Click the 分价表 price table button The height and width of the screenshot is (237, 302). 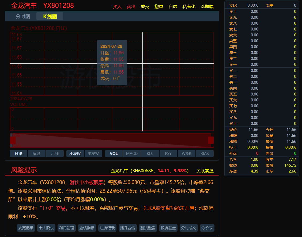click(207, 228)
